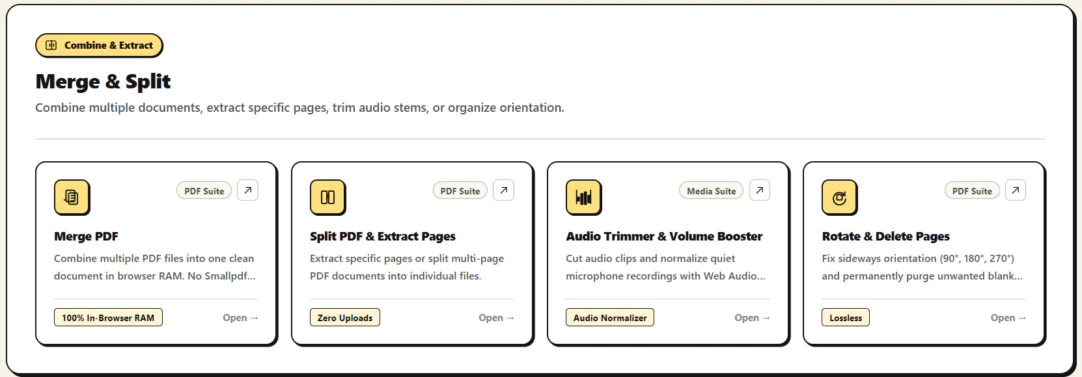This screenshot has width=1082, height=377.
Task: Select the PDF Suite tag on Split PDF card
Action: [460, 191]
